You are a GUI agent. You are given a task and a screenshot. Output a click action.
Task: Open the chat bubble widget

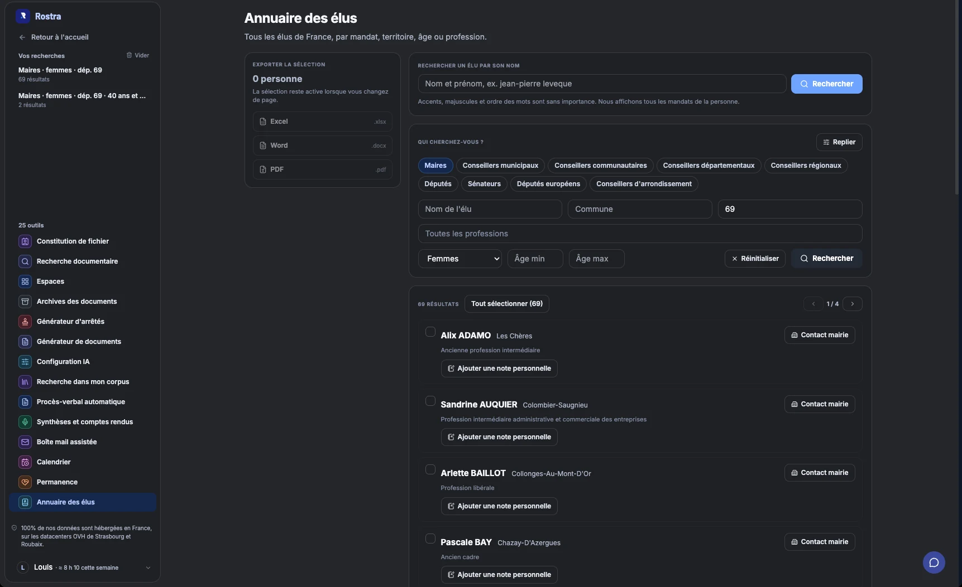click(x=934, y=562)
